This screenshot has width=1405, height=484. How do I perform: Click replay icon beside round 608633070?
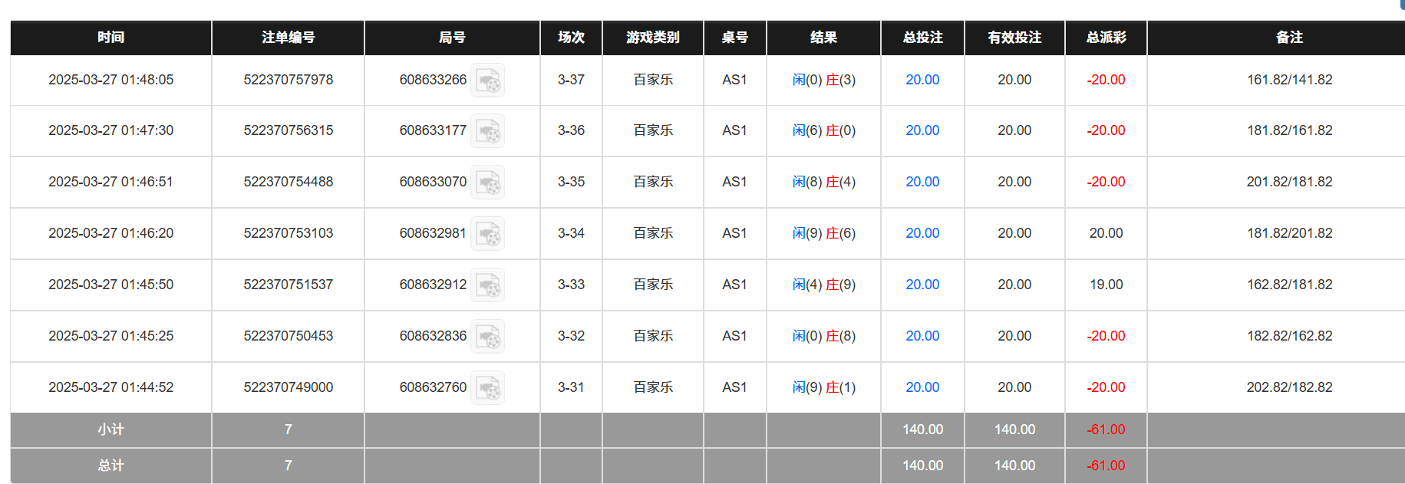487,183
